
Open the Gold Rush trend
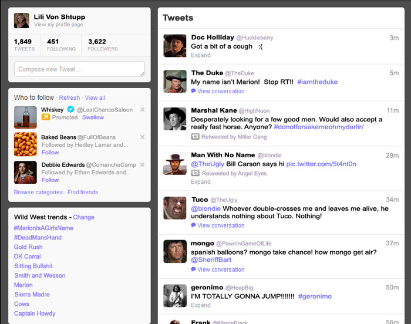(x=28, y=247)
